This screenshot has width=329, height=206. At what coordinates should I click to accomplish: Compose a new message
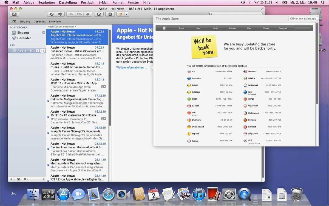99,14
